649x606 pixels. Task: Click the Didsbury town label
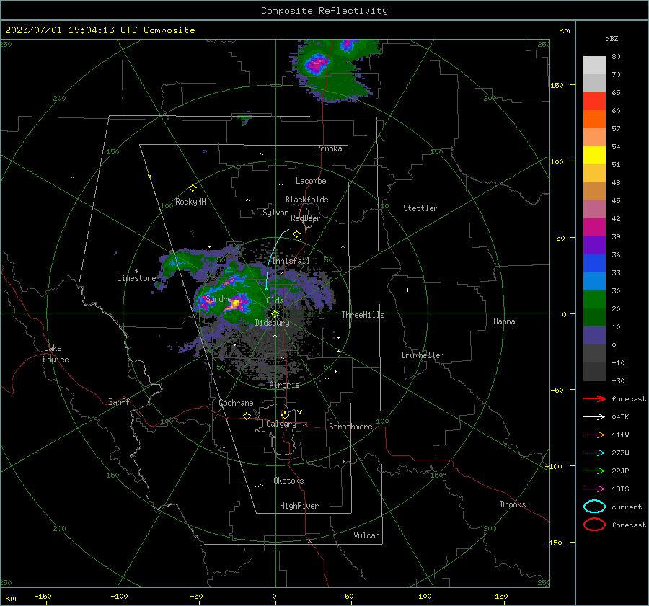click(x=272, y=323)
